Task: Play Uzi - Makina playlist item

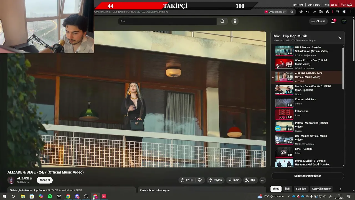Action: (x=307, y=139)
